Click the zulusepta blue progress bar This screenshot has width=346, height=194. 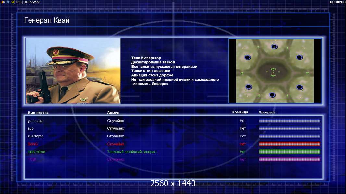click(x=290, y=136)
